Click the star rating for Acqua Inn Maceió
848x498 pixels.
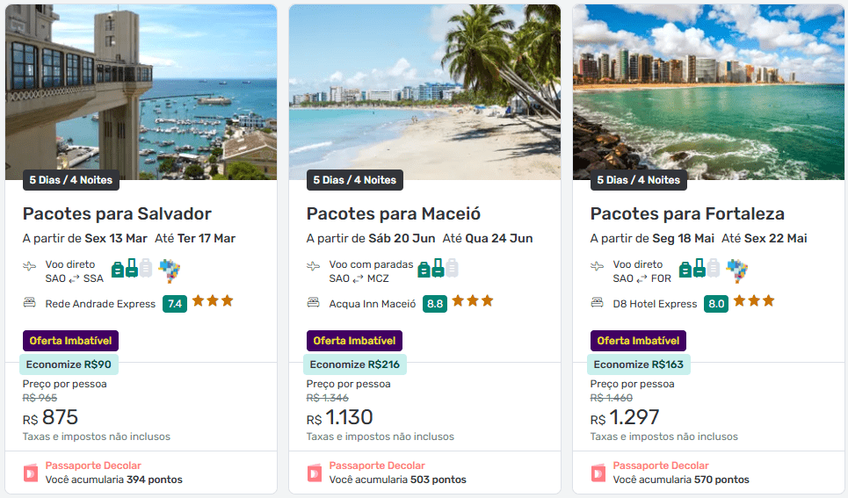(x=475, y=301)
